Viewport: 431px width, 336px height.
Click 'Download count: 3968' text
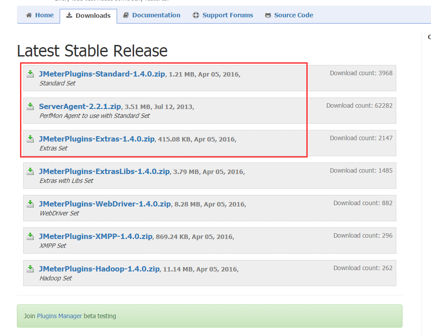(x=361, y=73)
